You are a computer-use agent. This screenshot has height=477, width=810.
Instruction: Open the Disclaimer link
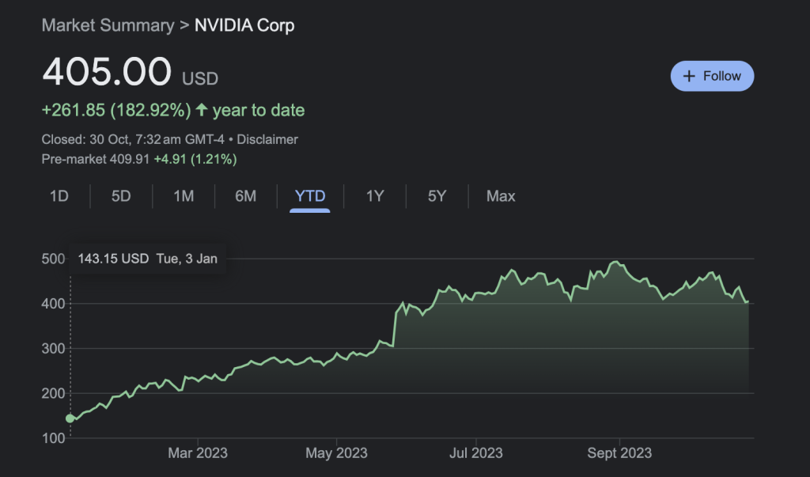[x=267, y=139]
